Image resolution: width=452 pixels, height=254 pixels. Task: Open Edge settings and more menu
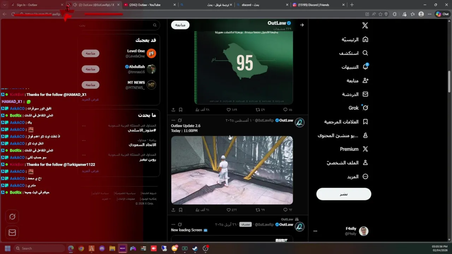(x=429, y=14)
